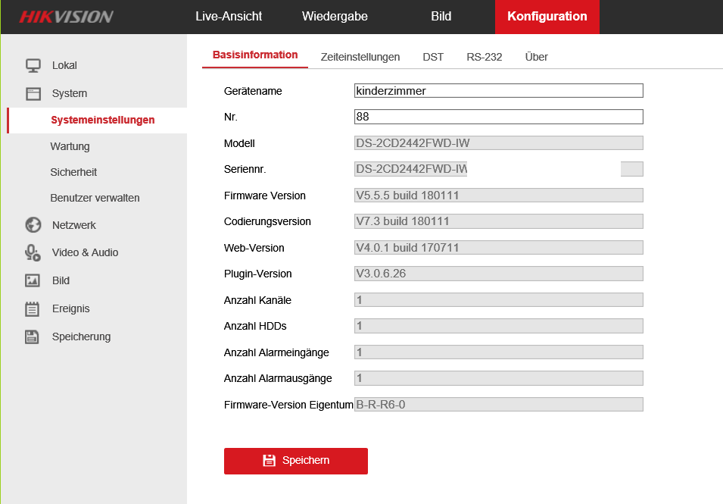Select Sicherheit in the sidebar
The height and width of the screenshot is (504, 723).
[x=73, y=172]
